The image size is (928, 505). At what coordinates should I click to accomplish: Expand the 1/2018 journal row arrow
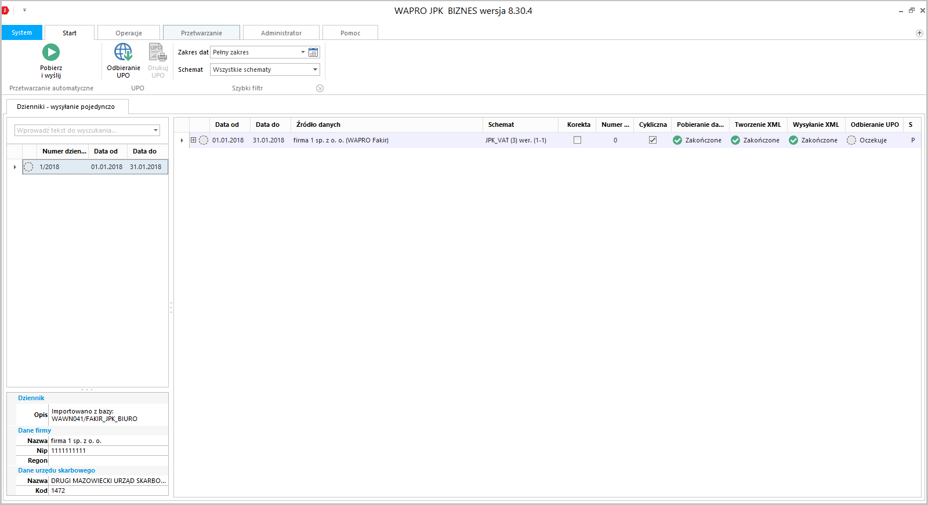[x=15, y=167]
